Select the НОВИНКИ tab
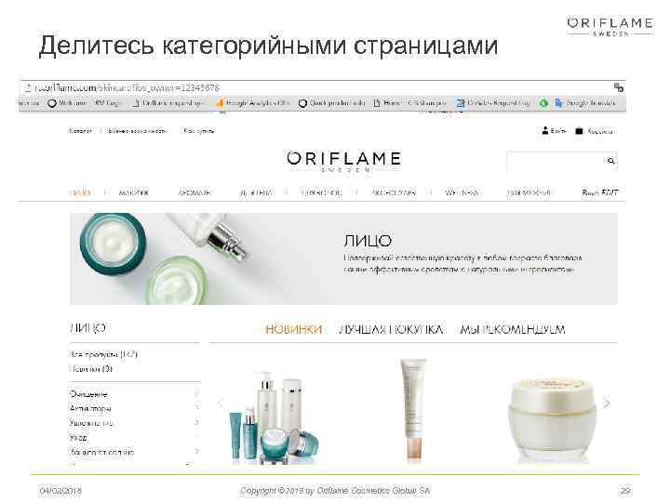This screenshot has width=670, height=502. (293, 329)
